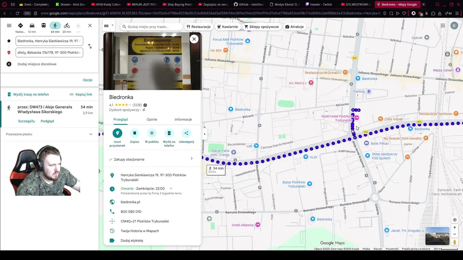Image resolution: width=463 pixels, height=260 pixels.
Task: Switch to cycling mode, 20 min
Action: coord(67,26)
